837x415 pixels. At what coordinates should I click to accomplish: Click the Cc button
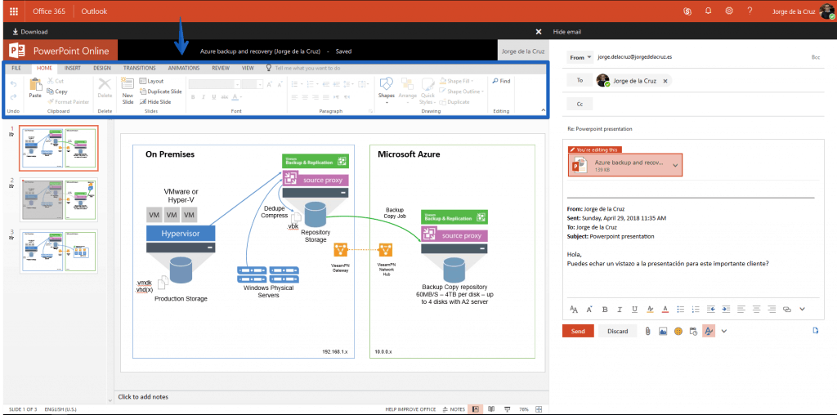coord(580,104)
